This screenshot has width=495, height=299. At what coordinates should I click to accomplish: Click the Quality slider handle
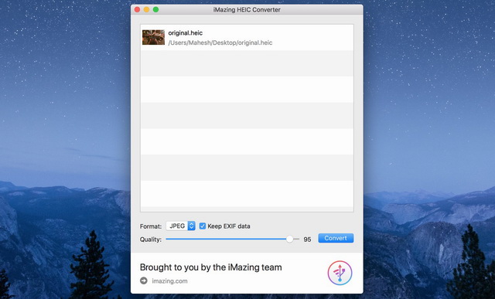(289, 239)
